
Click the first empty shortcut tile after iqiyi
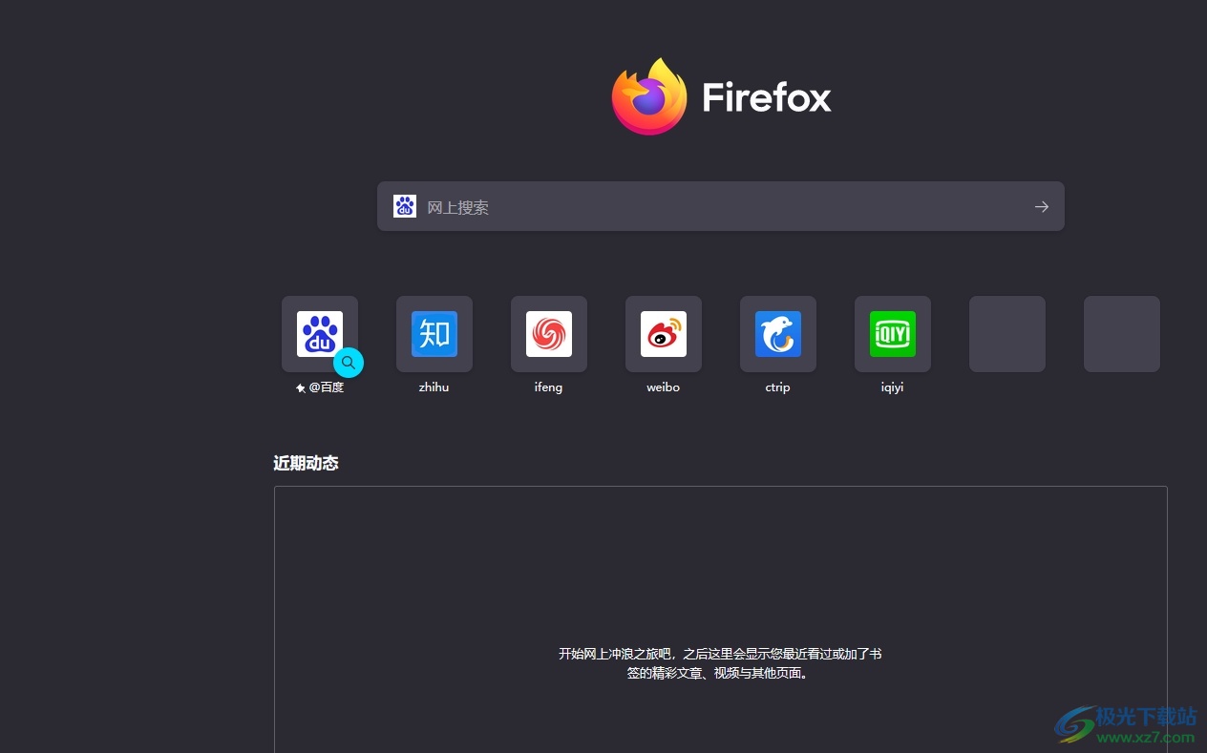1007,334
